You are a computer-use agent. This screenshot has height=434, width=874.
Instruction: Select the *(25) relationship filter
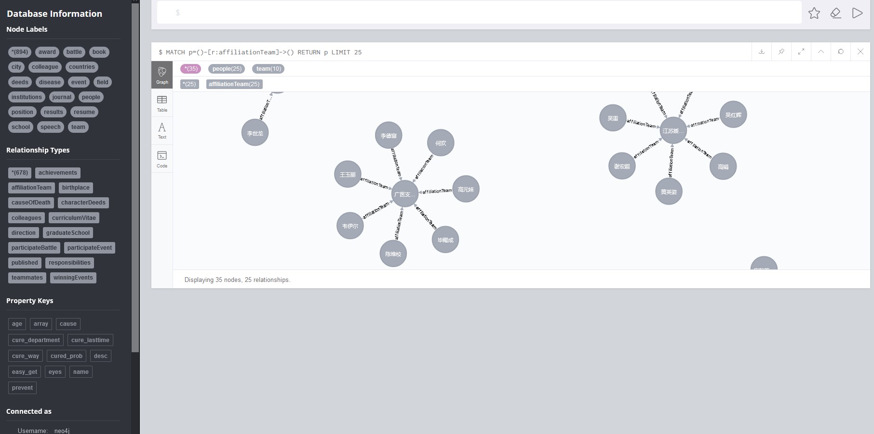tap(189, 84)
